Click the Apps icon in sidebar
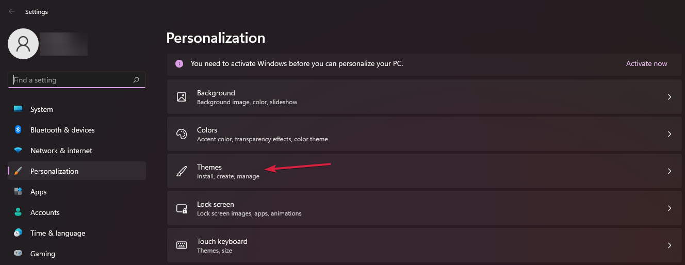Viewport: 685px width, 265px height. [18, 192]
